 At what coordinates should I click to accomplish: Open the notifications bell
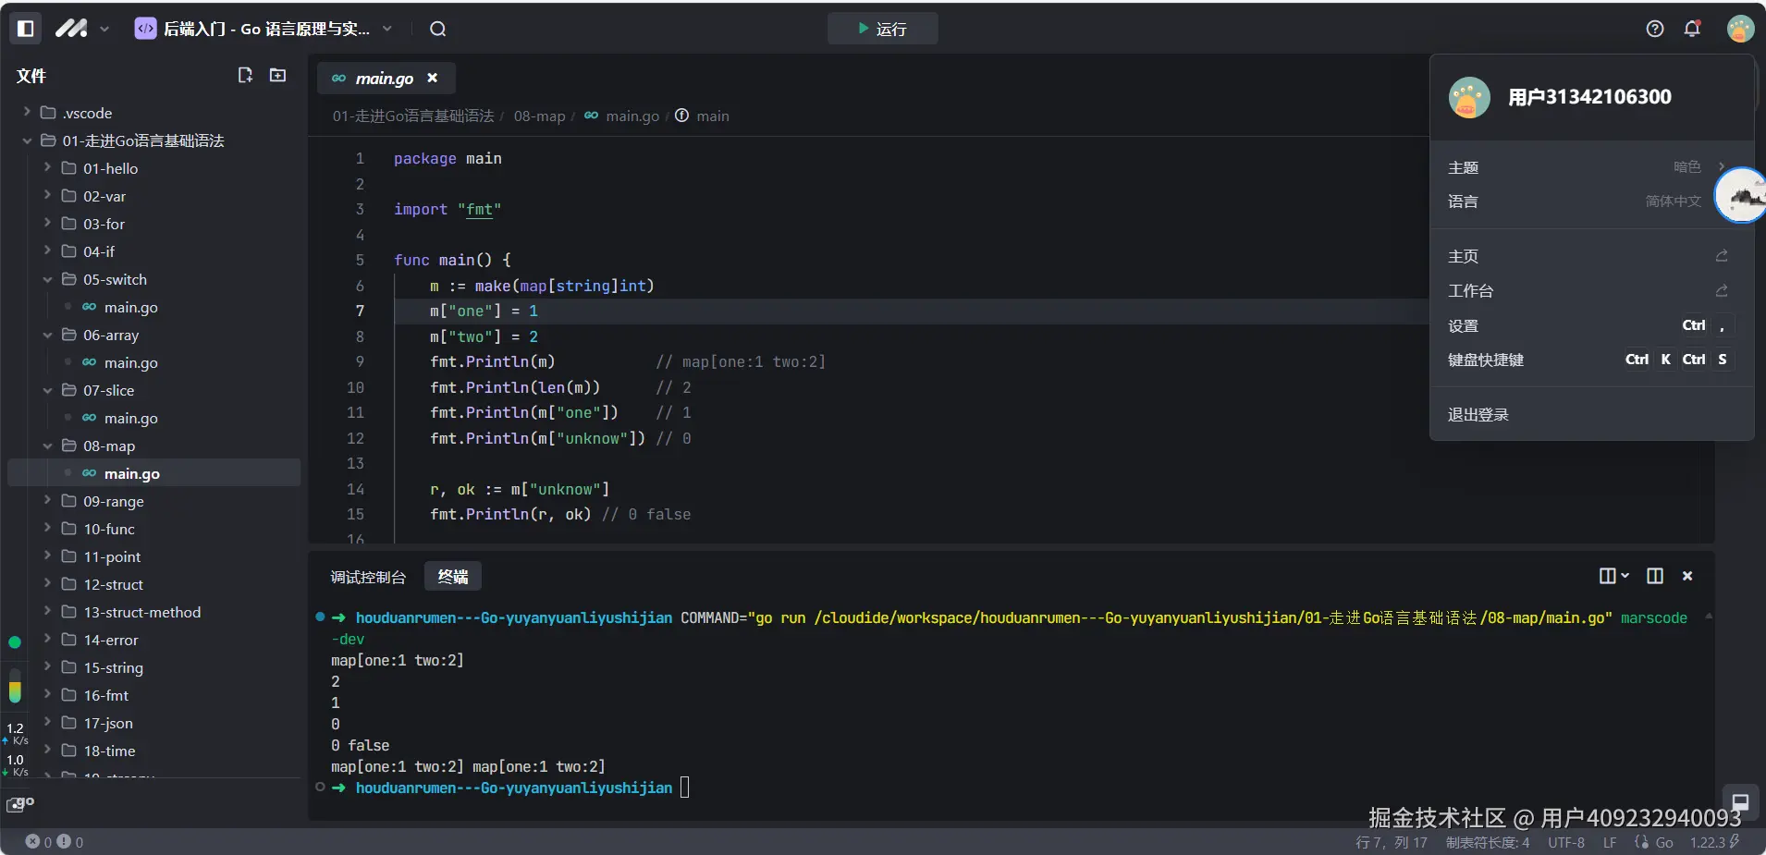coord(1692,29)
